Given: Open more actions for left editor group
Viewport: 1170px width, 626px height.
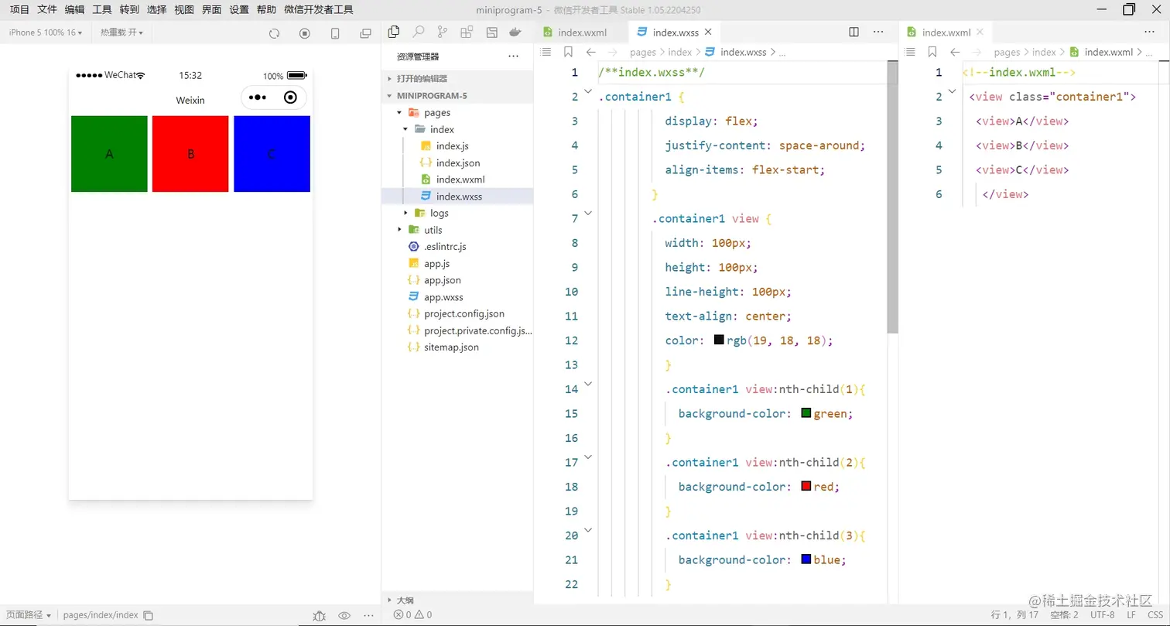Looking at the screenshot, I should tap(878, 32).
